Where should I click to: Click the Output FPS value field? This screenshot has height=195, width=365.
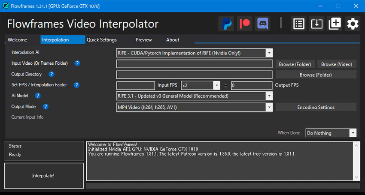tap(252, 86)
